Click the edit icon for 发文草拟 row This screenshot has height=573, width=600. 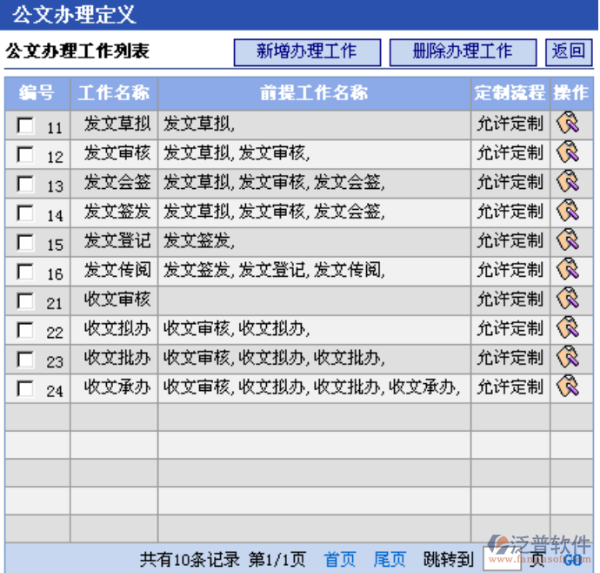(x=568, y=124)
